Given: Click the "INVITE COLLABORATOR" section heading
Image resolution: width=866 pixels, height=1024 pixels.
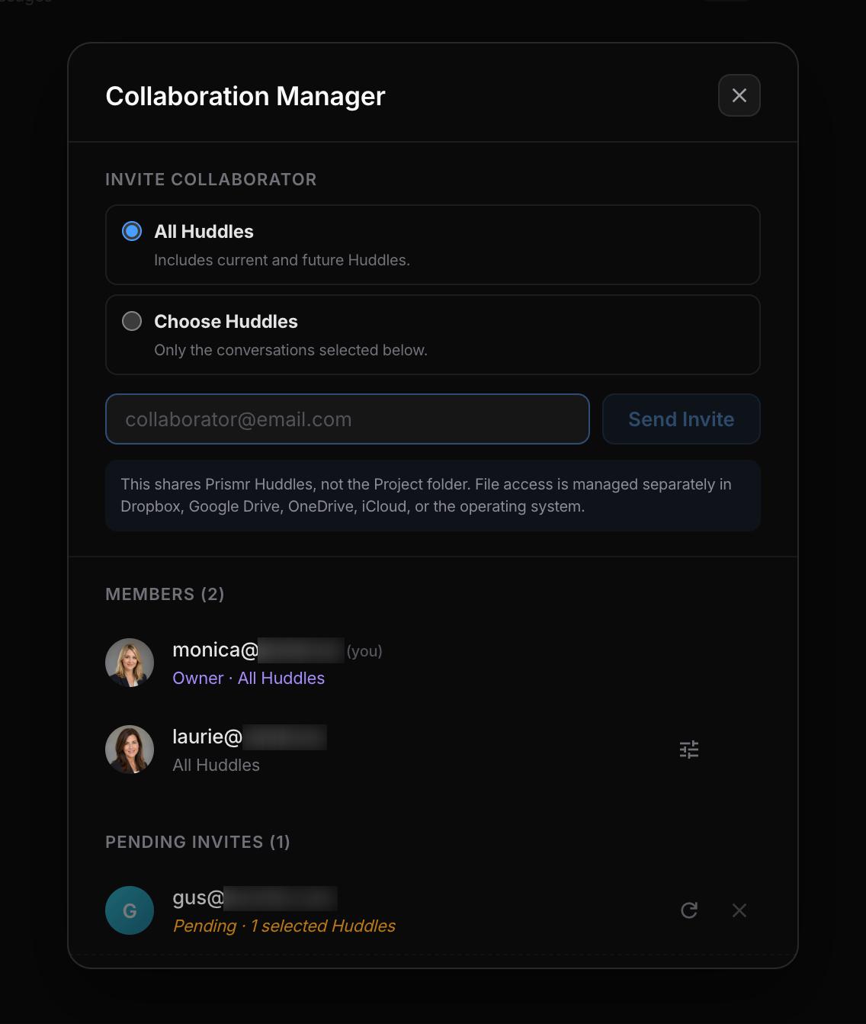Looking at the screenshot, I should pos(211,179).
